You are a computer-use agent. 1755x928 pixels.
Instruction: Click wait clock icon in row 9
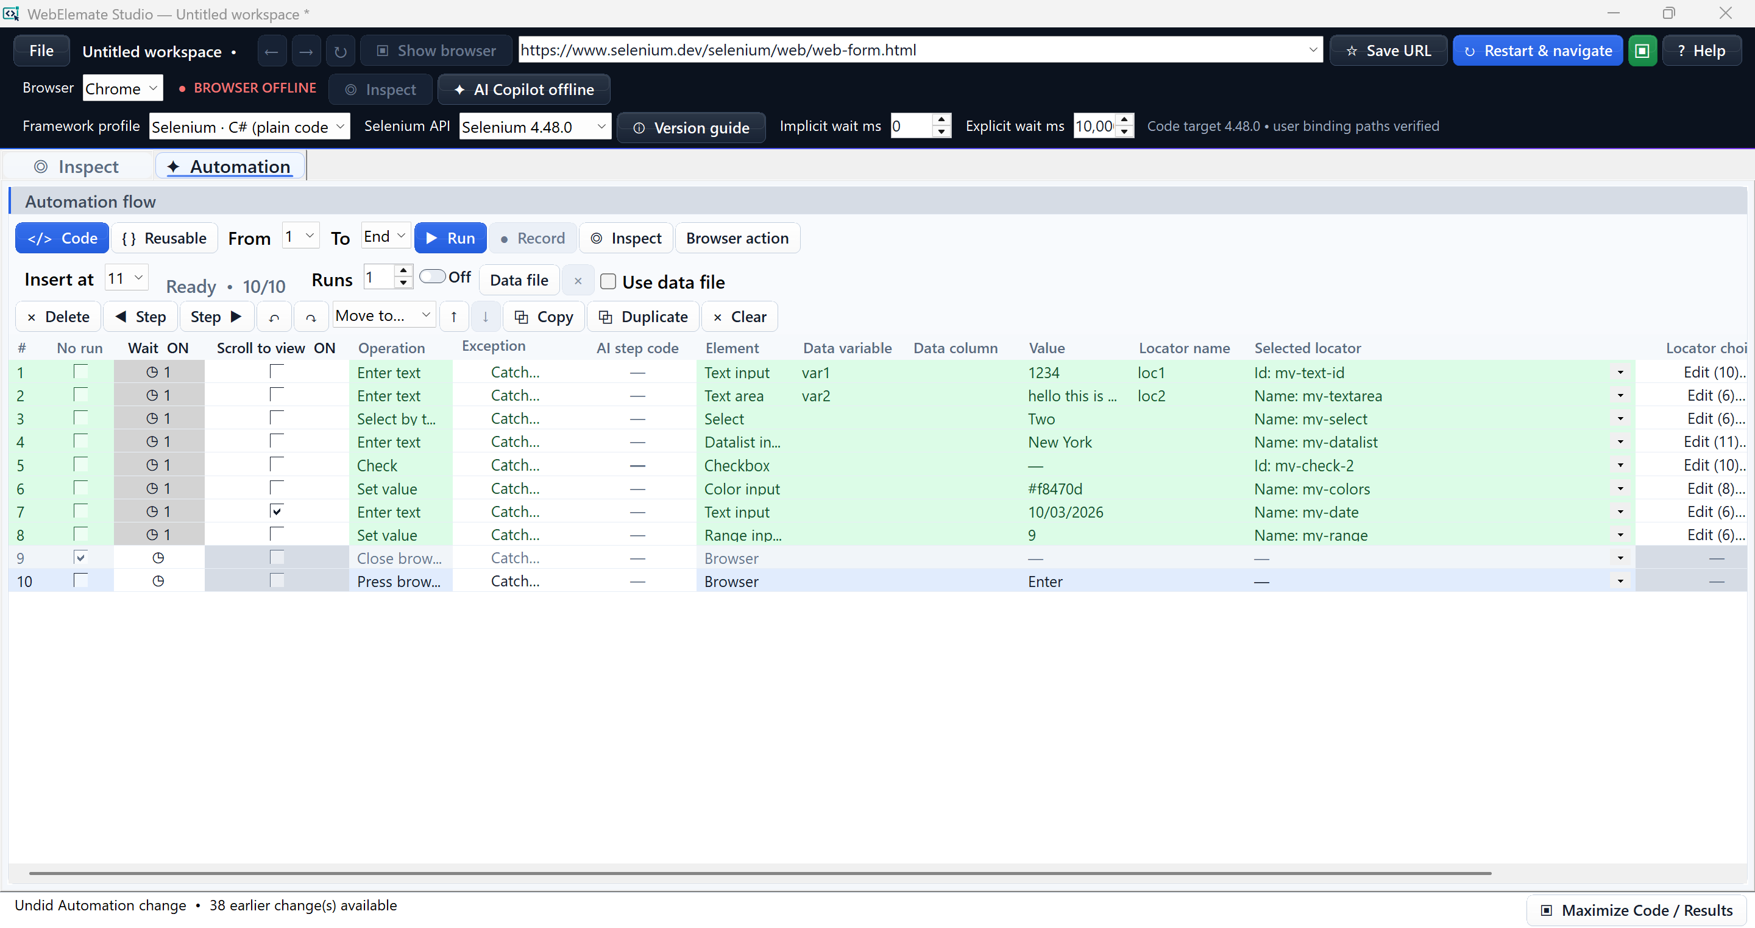point(158,558)
